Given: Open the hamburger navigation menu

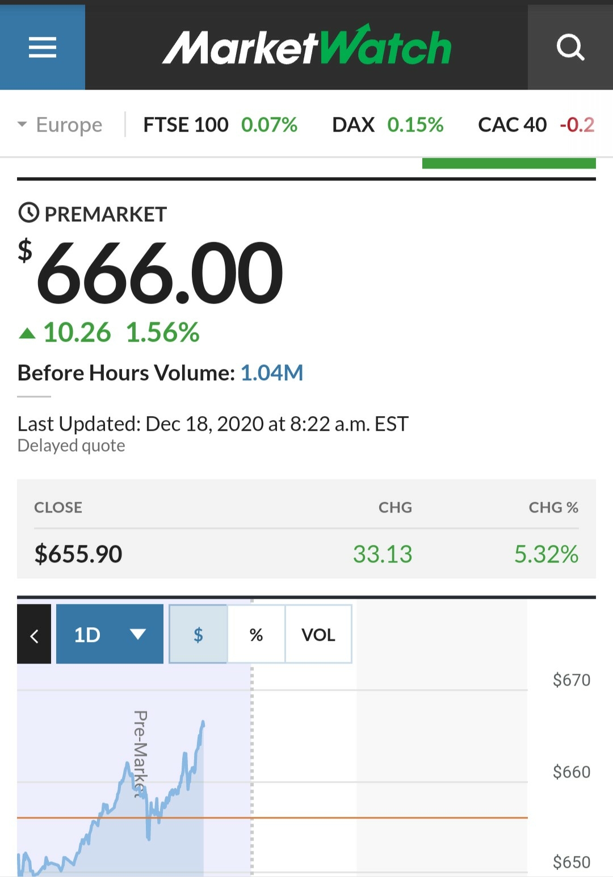Looking at the screenshot, I should (x=43, y=47).
